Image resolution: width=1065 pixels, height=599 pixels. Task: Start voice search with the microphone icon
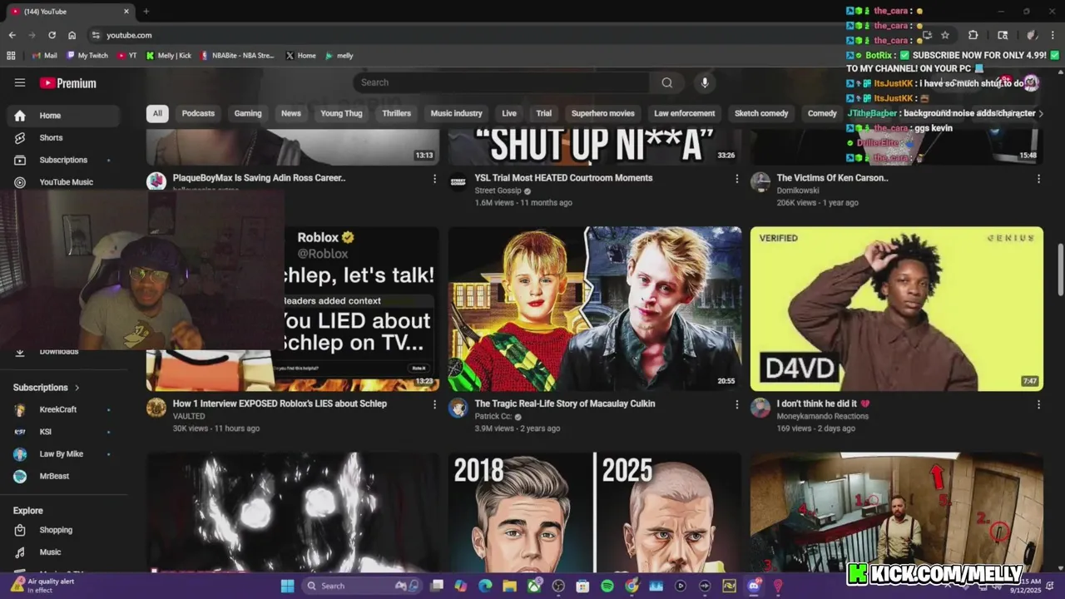tap(705, 82)
